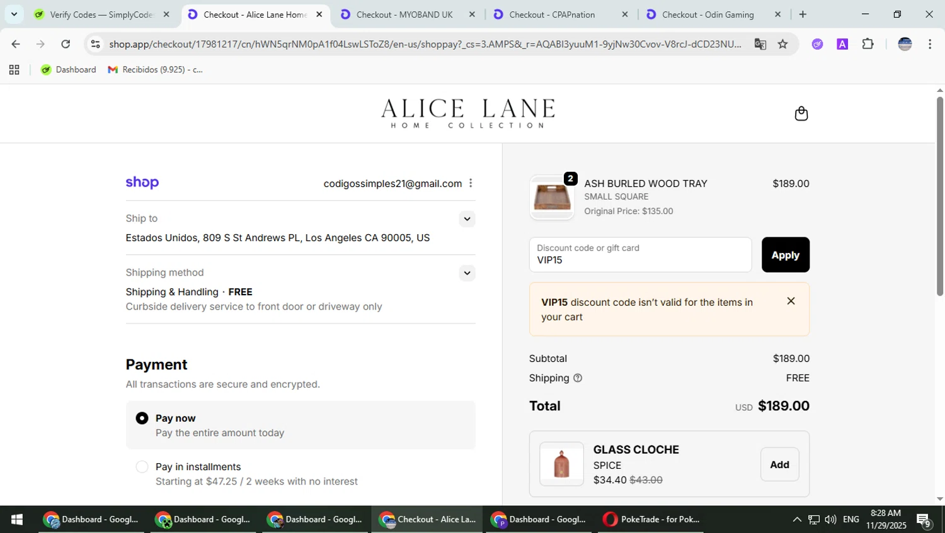This screenshot has height=533, width=945.
Task: Close the Checkout Odin Gaming tab
Action: (777, 14)
